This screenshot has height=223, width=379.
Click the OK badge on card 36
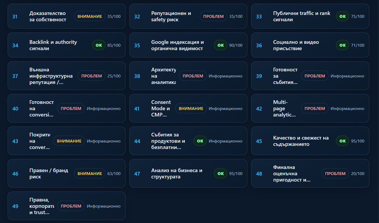(343, 45)
